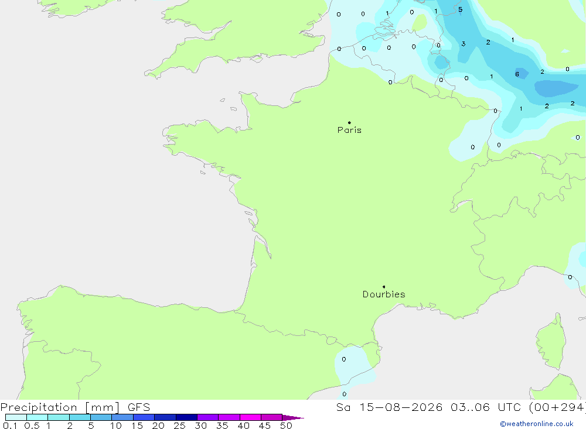This screenshot has height=429, width=586.
Task: Open the weatheronline.co.uk copyright link
Action: 537,424
